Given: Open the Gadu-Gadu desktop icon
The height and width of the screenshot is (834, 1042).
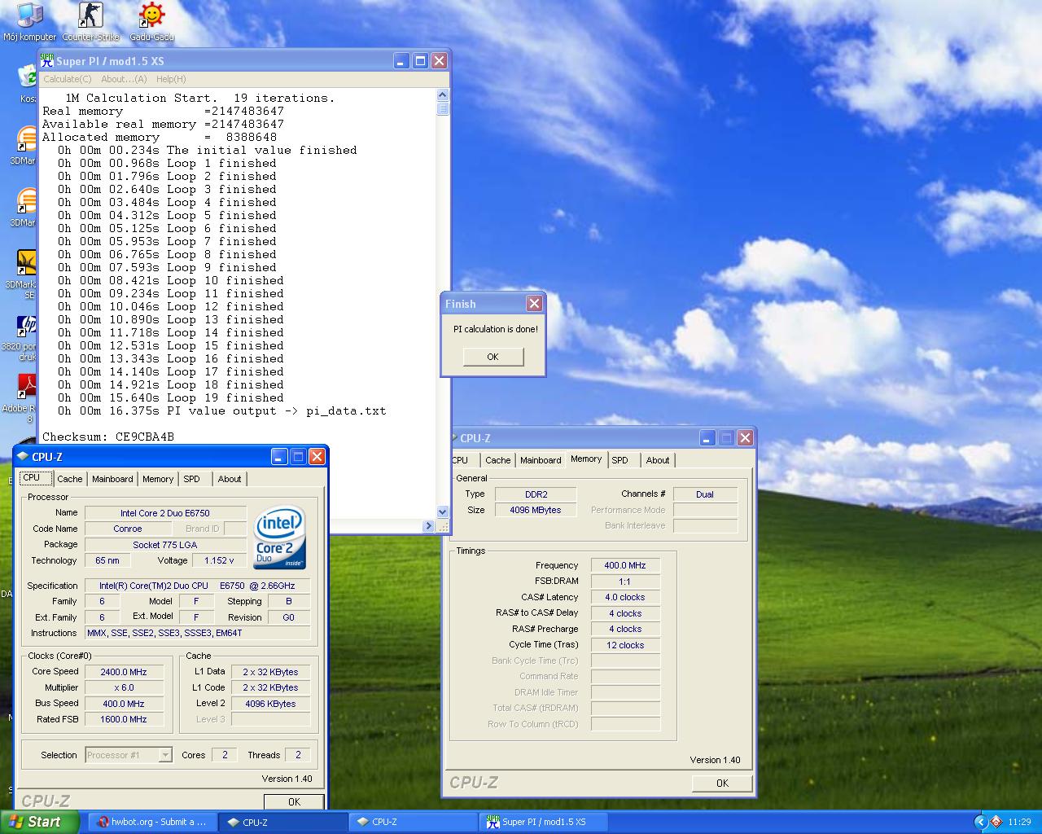Looking at the screenshot, I should click(x=151, y=22).
